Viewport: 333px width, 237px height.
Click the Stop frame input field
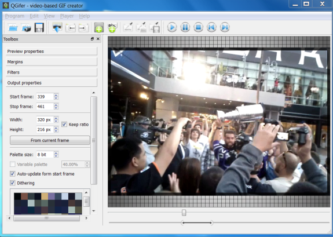pos(45,107)
